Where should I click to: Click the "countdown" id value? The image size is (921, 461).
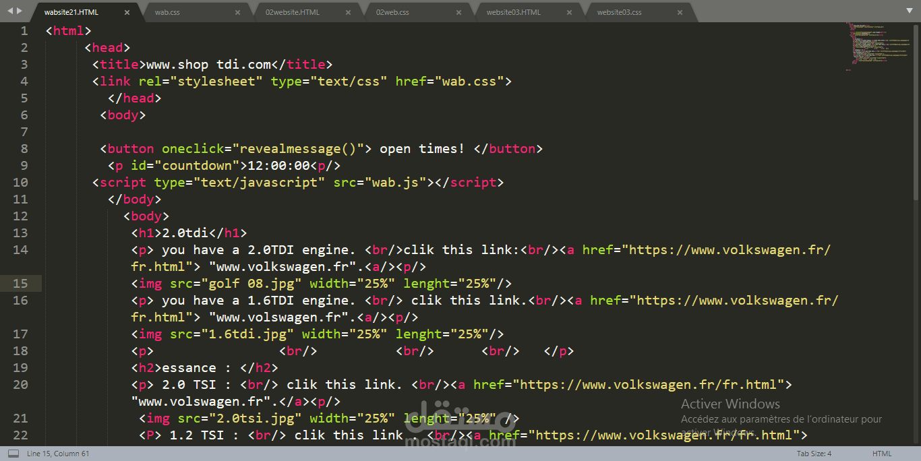pyautogui.click(x=197, y=166)
